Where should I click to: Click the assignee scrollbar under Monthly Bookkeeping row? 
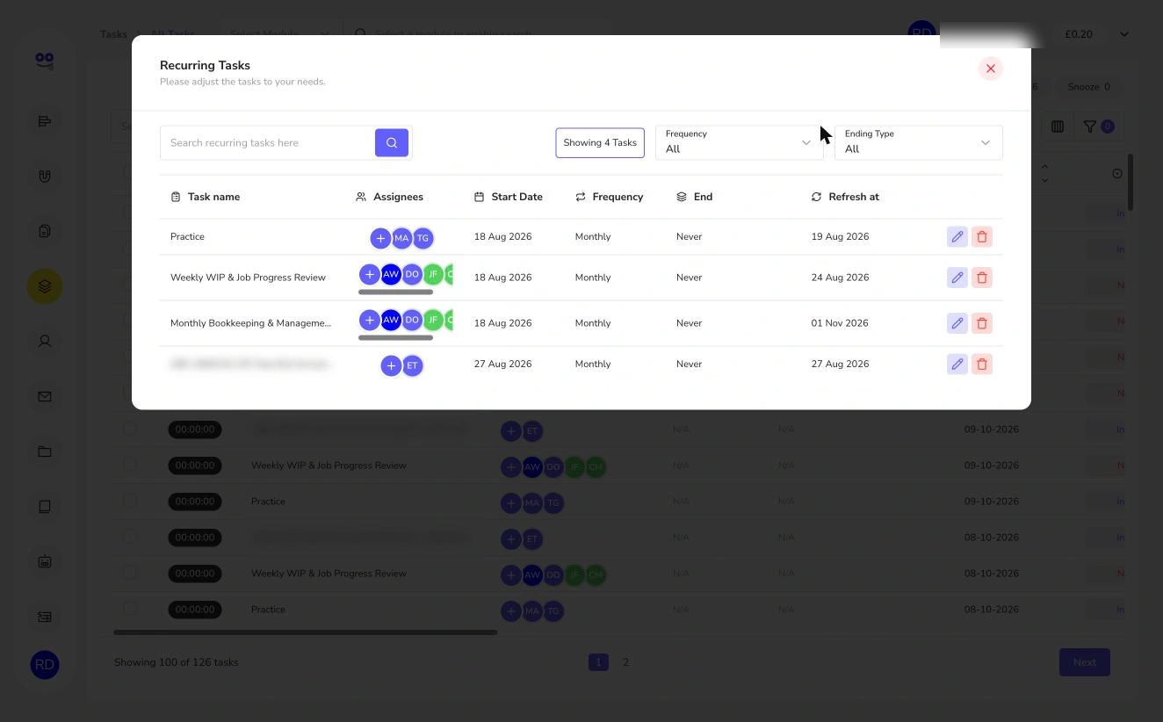click(x=396, y=337)
